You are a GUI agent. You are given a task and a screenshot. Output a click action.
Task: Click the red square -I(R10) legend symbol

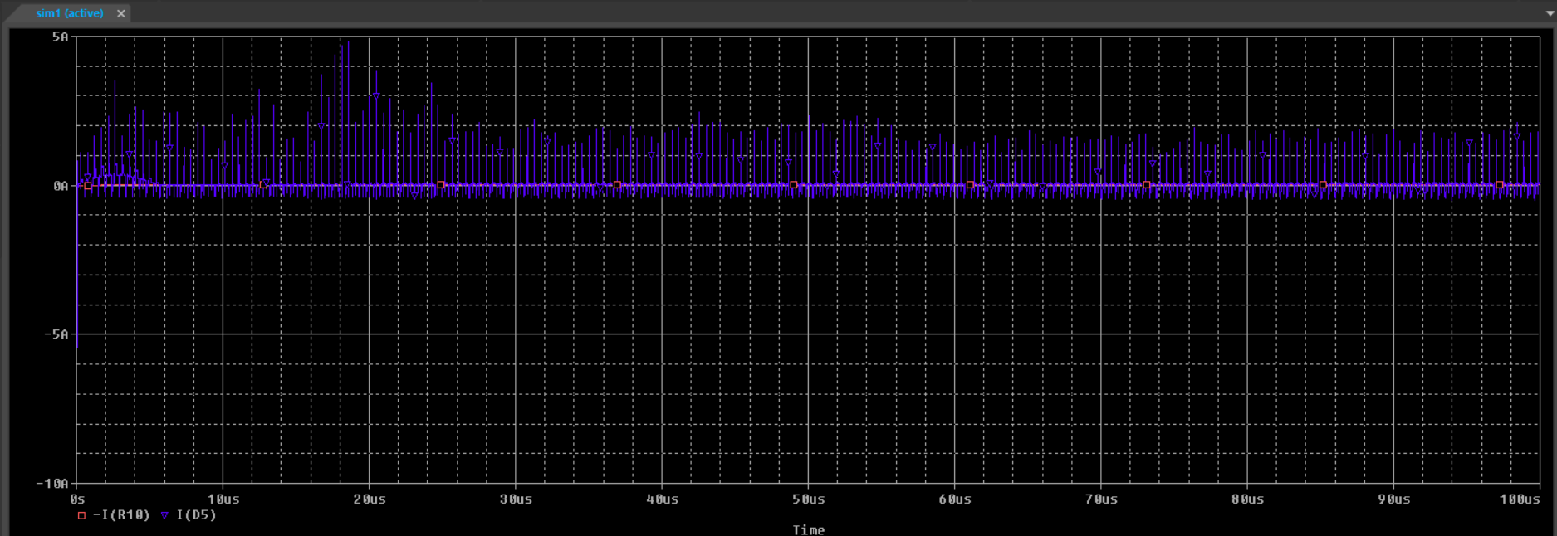[x=81, y=515]
